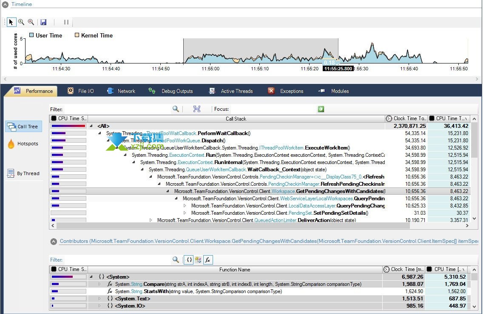Collapse the WaitCallback_Context node
Viewport: 483px width, 314px height.
coord(142,169)
